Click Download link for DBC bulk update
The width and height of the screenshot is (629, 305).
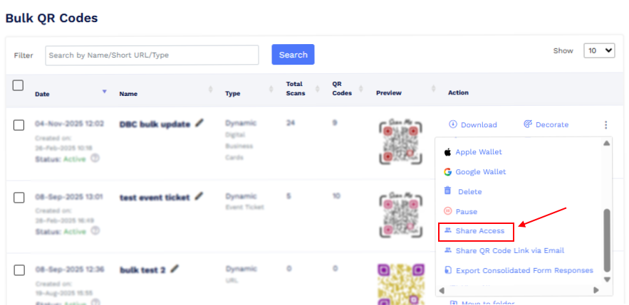point(473,124)
